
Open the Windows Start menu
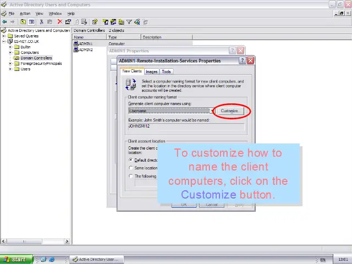[x=15, y=259]
